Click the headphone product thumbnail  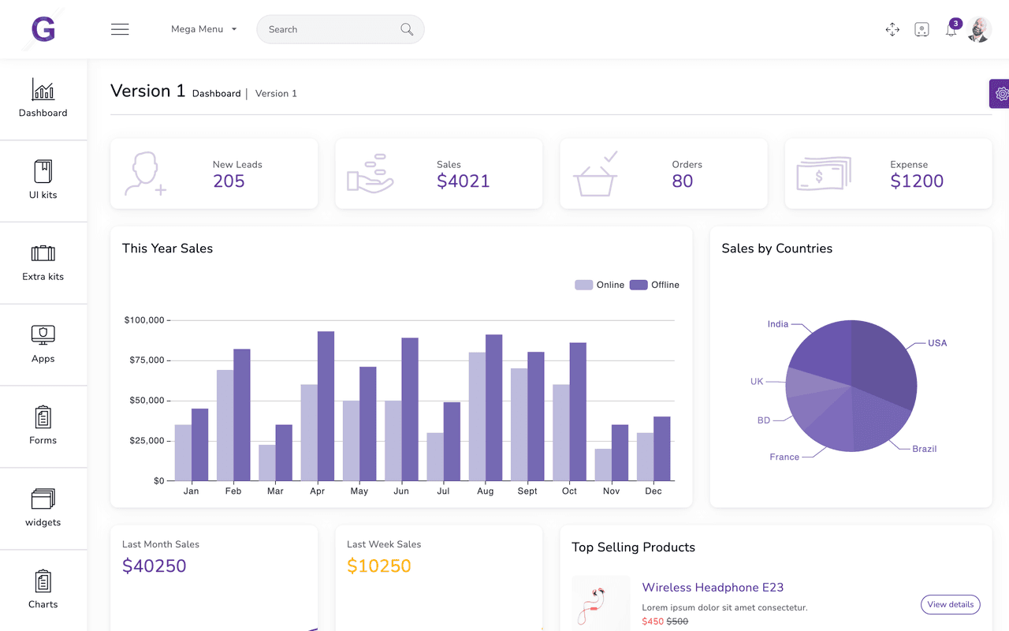(601, 603)
